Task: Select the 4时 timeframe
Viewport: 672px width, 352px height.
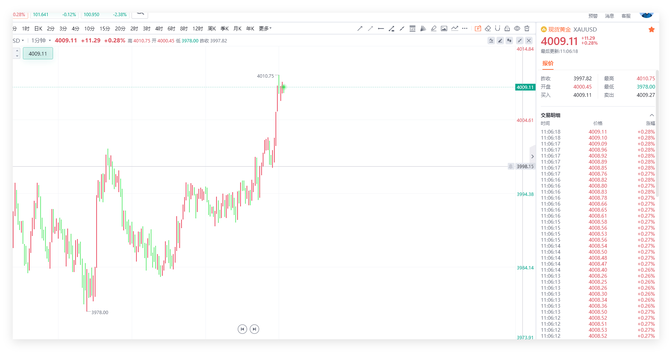Action: pyautogui.click(x=159, y=29)
